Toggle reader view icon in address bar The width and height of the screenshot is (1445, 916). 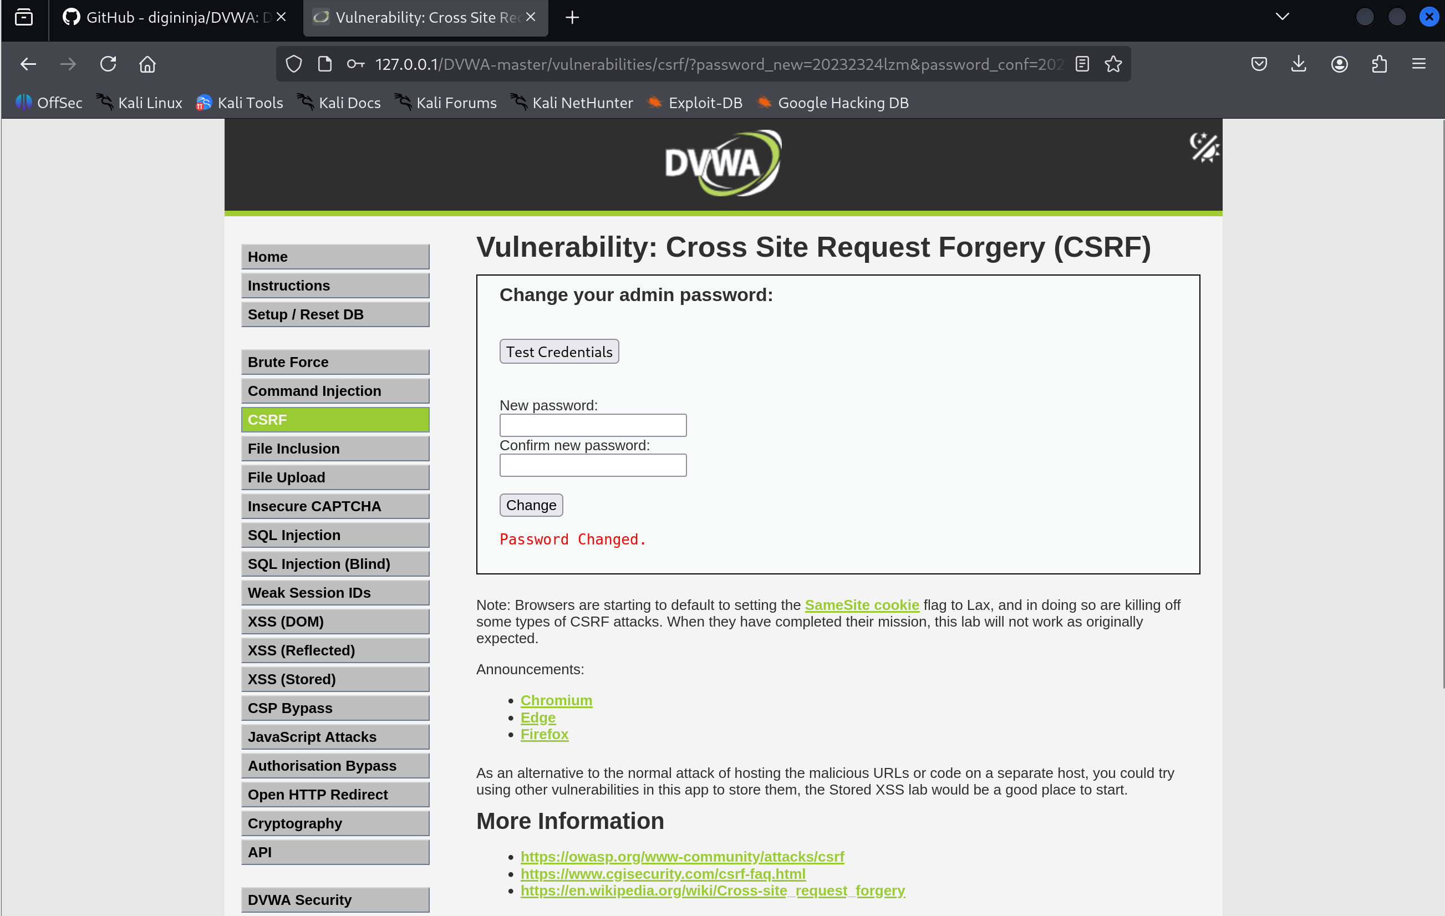(x=1082, y=64)
